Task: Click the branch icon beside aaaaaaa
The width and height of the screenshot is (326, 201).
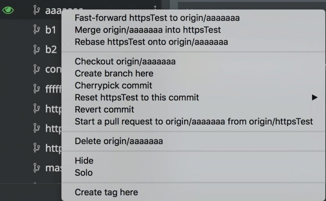Action: (36, 10)
